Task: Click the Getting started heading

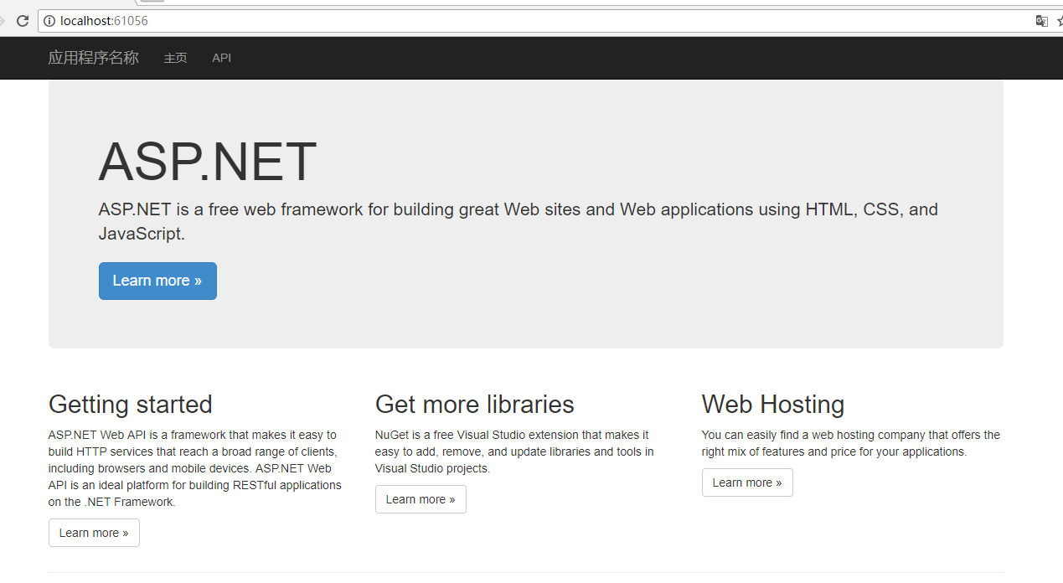Action: point(131,405)
